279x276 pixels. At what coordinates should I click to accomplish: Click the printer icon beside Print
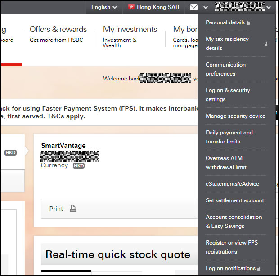tap(73, 209)
